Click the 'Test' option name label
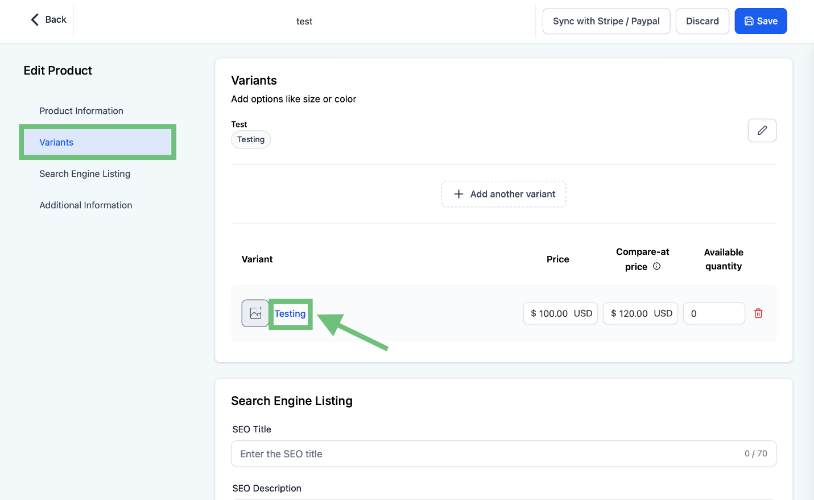 click(239, 124)
